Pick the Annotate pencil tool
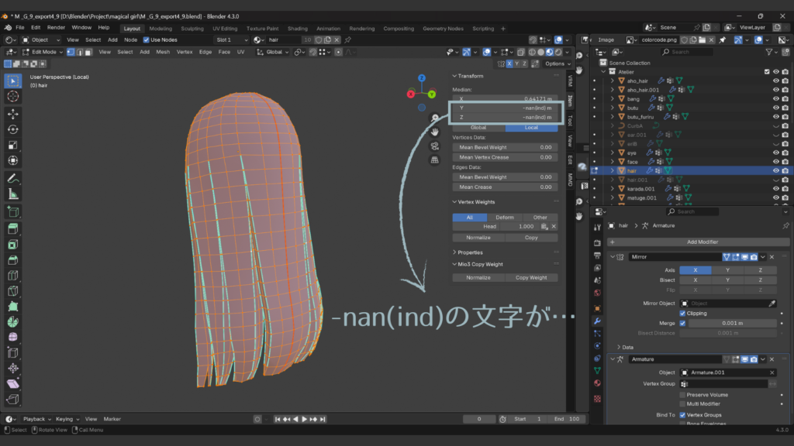 click(13, 178)
